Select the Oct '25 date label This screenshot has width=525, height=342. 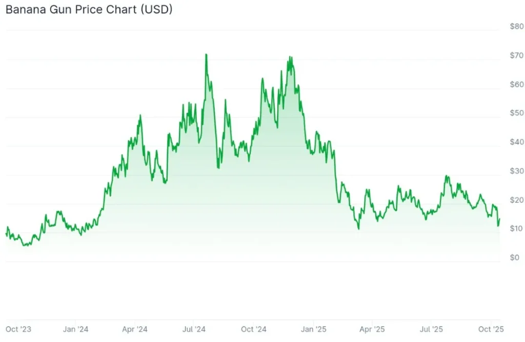(491, 329)
